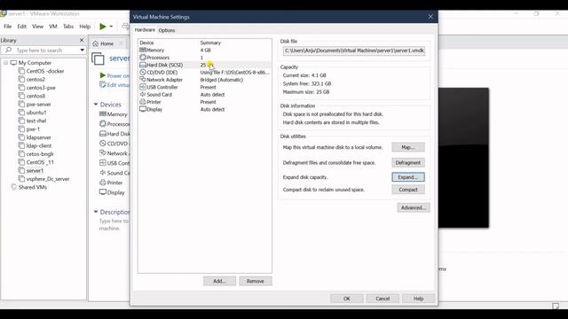Screen dimensions: 568x319
Task: Click the ubuntu1 VM icon in Library
Action: pos(21,113)
